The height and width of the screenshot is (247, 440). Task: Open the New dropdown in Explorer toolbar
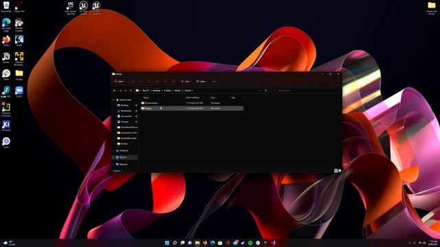[120, 82]
